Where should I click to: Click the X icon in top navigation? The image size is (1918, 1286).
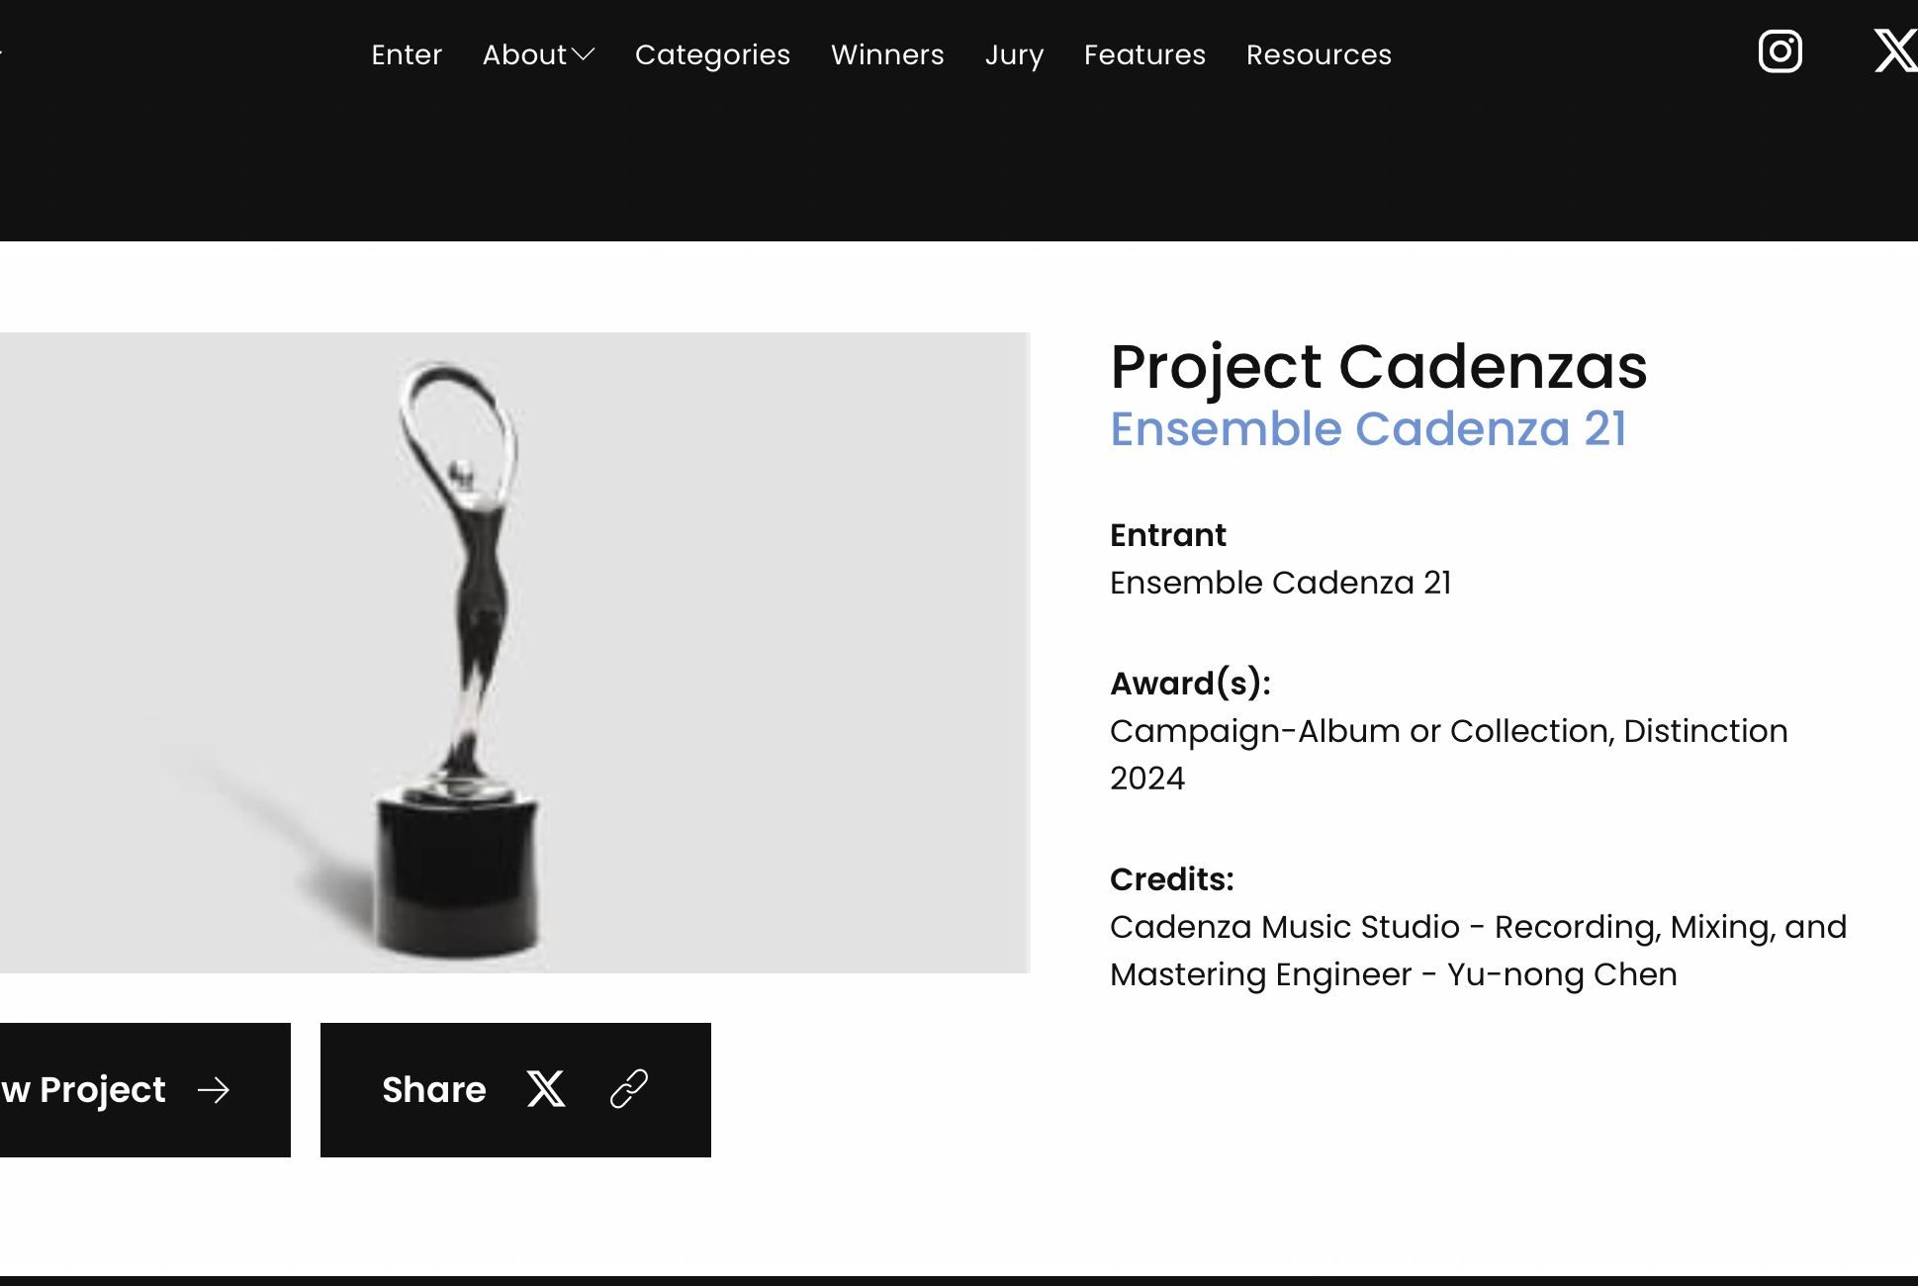[x=1895, y=51]
